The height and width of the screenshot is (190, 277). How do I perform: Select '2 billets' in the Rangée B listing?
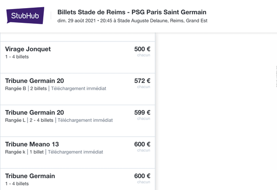coord(39,89)
